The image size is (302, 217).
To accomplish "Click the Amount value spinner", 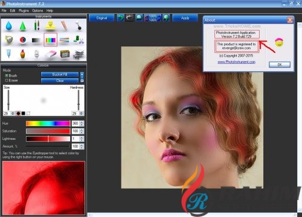I will pyautogui.click(x=82, y=146).
